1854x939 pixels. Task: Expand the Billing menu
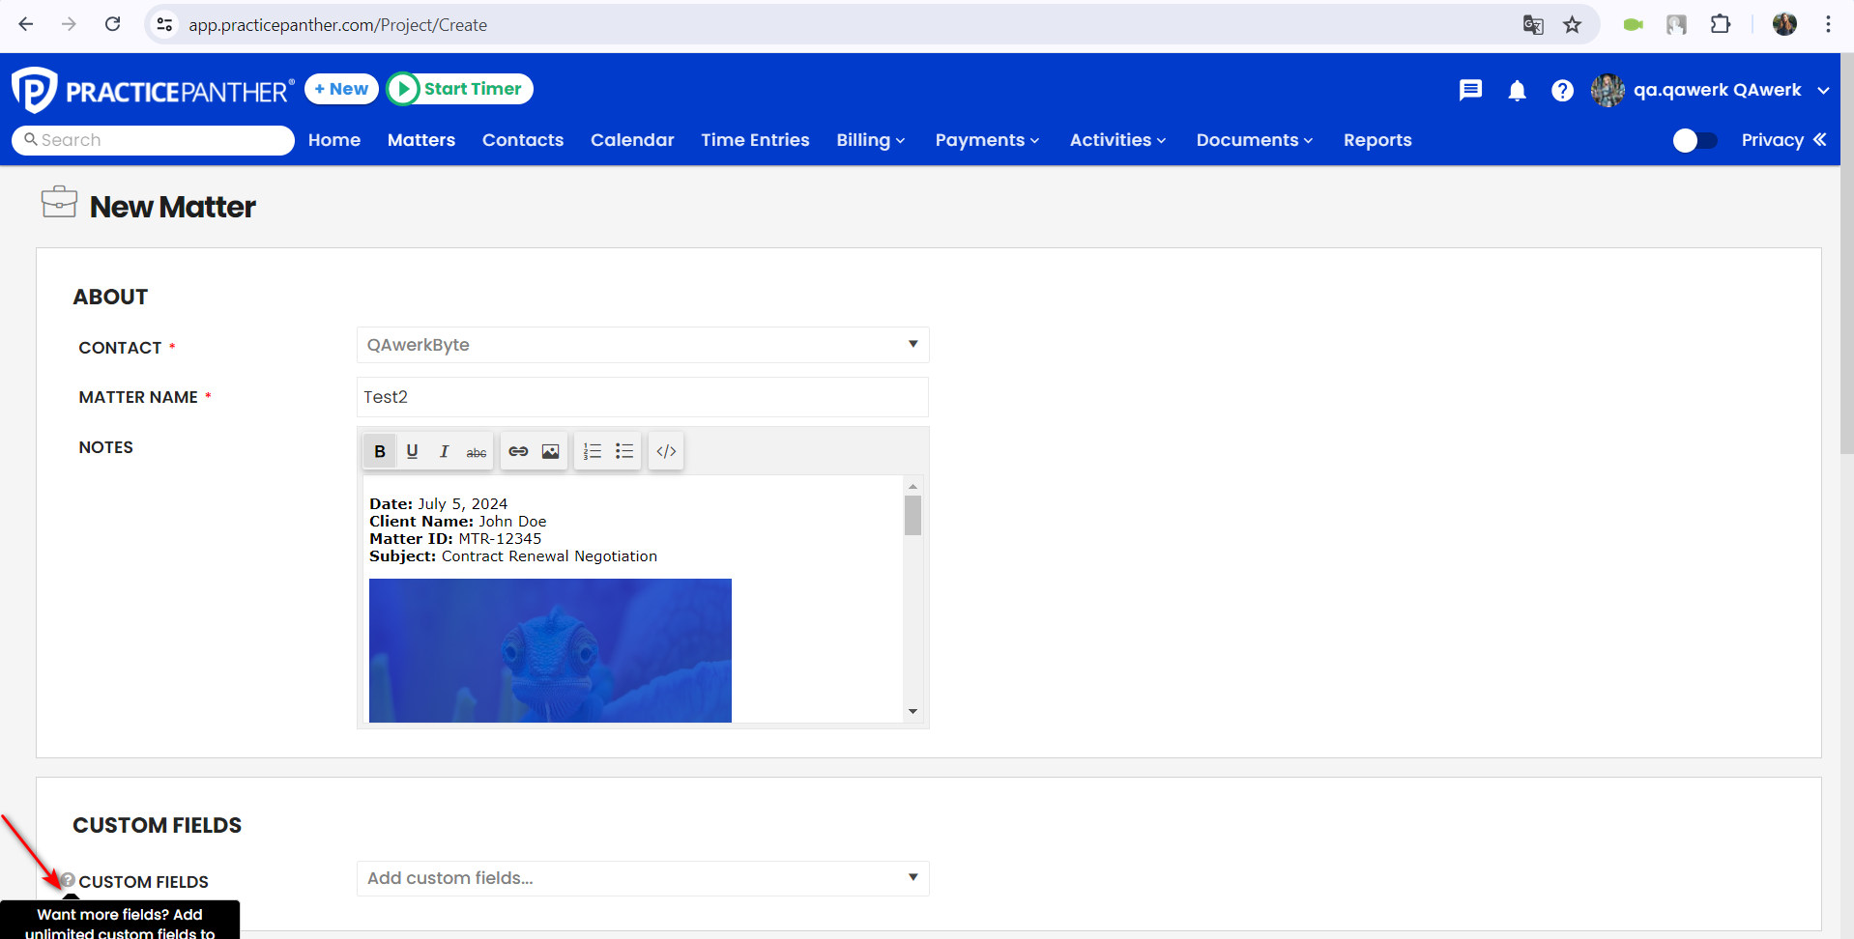pos(870,140)
